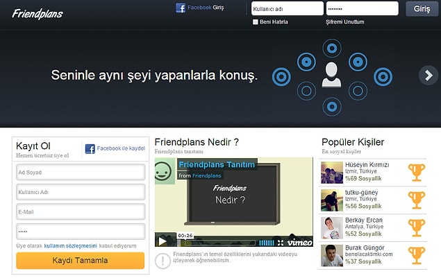Sign in via Facebook Giriş link
441x278 pixels.
206,8
